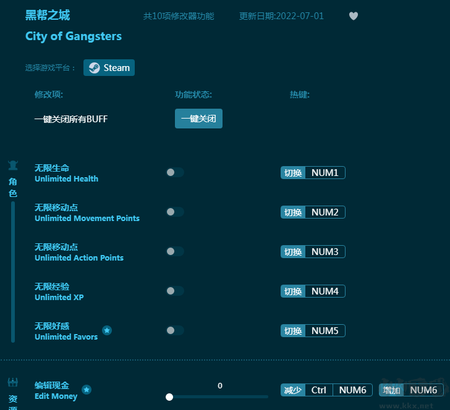The image size is (450, 410).
Task: Click the 选择游戏平台 label
Action: tap(50, 68)
